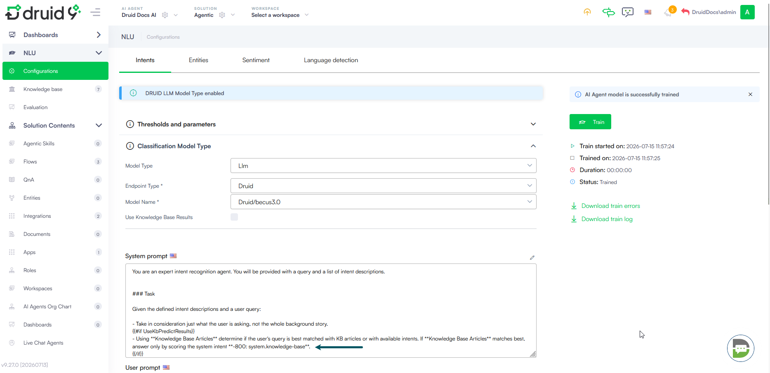Switch to the Language detection tab
770x373 pixels.
pyautogui.click(x=331, y=60)
